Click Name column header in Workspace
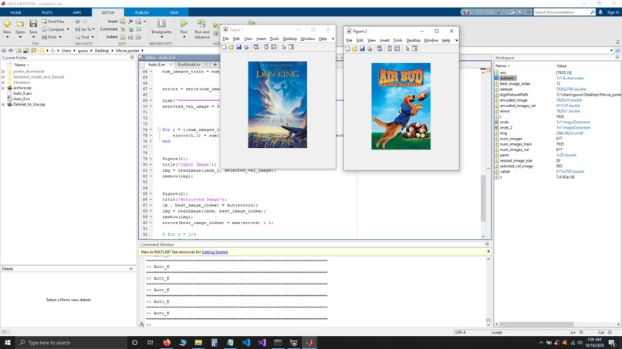The width and height of the screenshot is (622, 349). [x=502, y=65]
